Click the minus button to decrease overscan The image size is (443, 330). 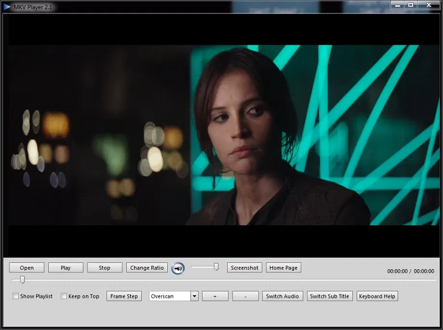coord(245,296)
